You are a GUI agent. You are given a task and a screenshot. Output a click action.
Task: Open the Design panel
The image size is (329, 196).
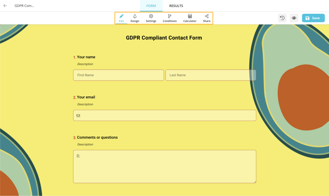tap(135, 18)
